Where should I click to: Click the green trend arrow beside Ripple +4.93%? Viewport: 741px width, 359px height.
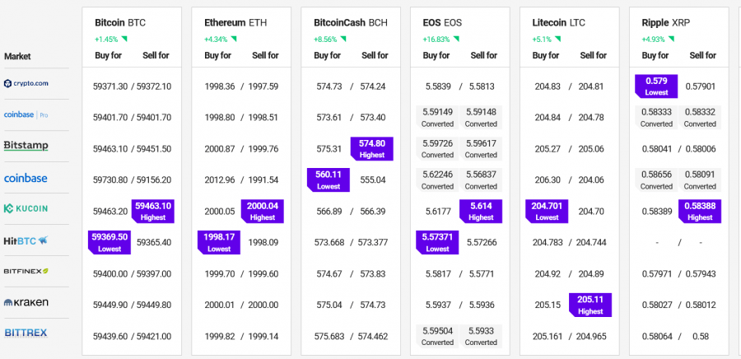point(671,39)
